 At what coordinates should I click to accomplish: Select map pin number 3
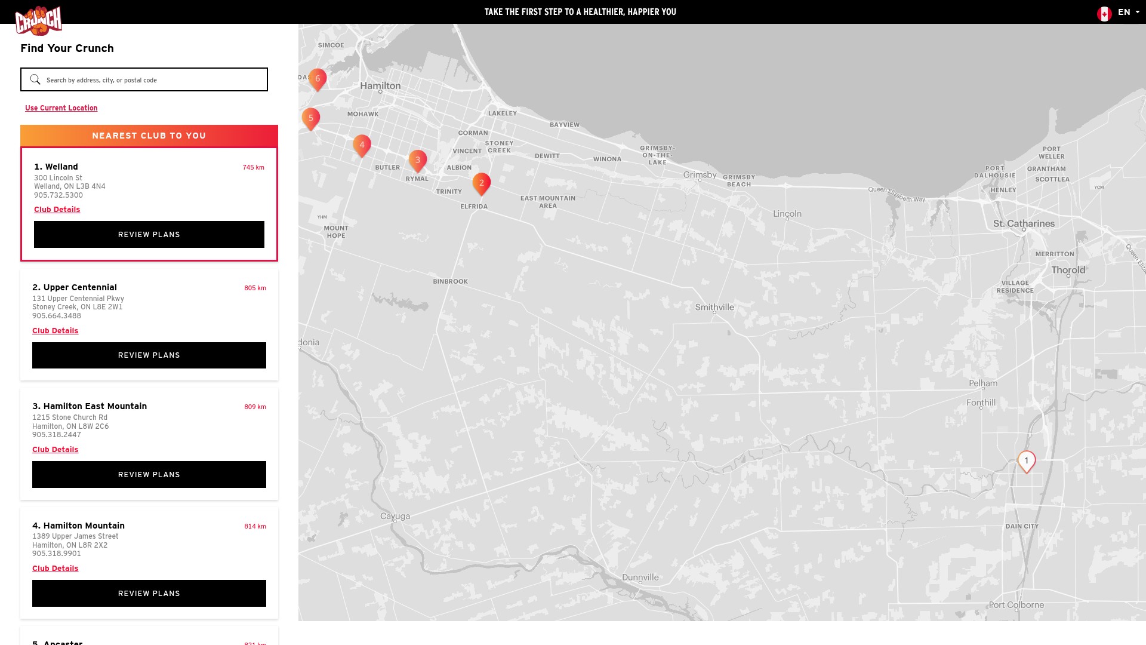pos(418,161)
